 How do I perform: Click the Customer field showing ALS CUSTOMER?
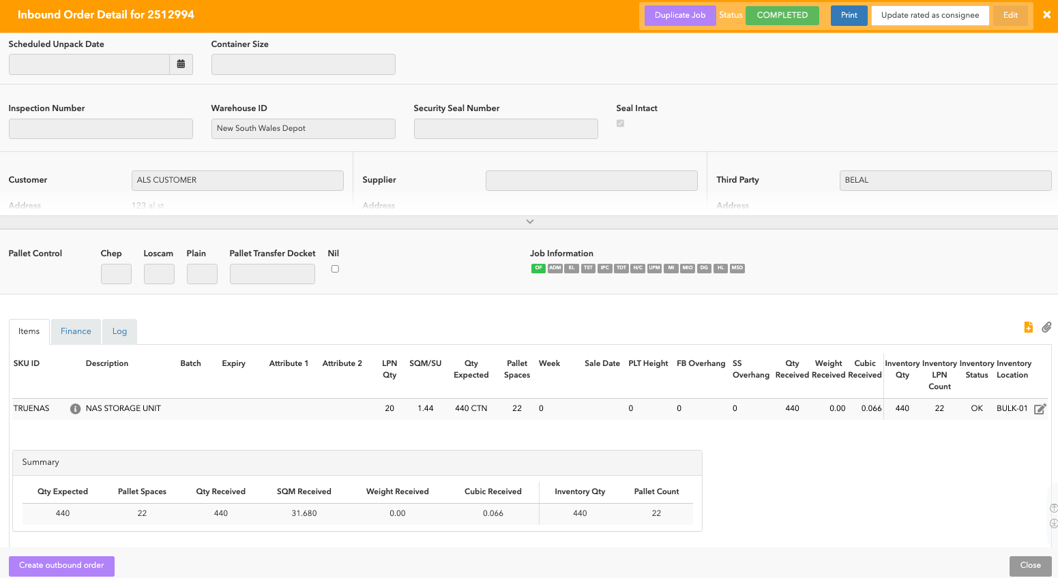[x=237, y=180]
